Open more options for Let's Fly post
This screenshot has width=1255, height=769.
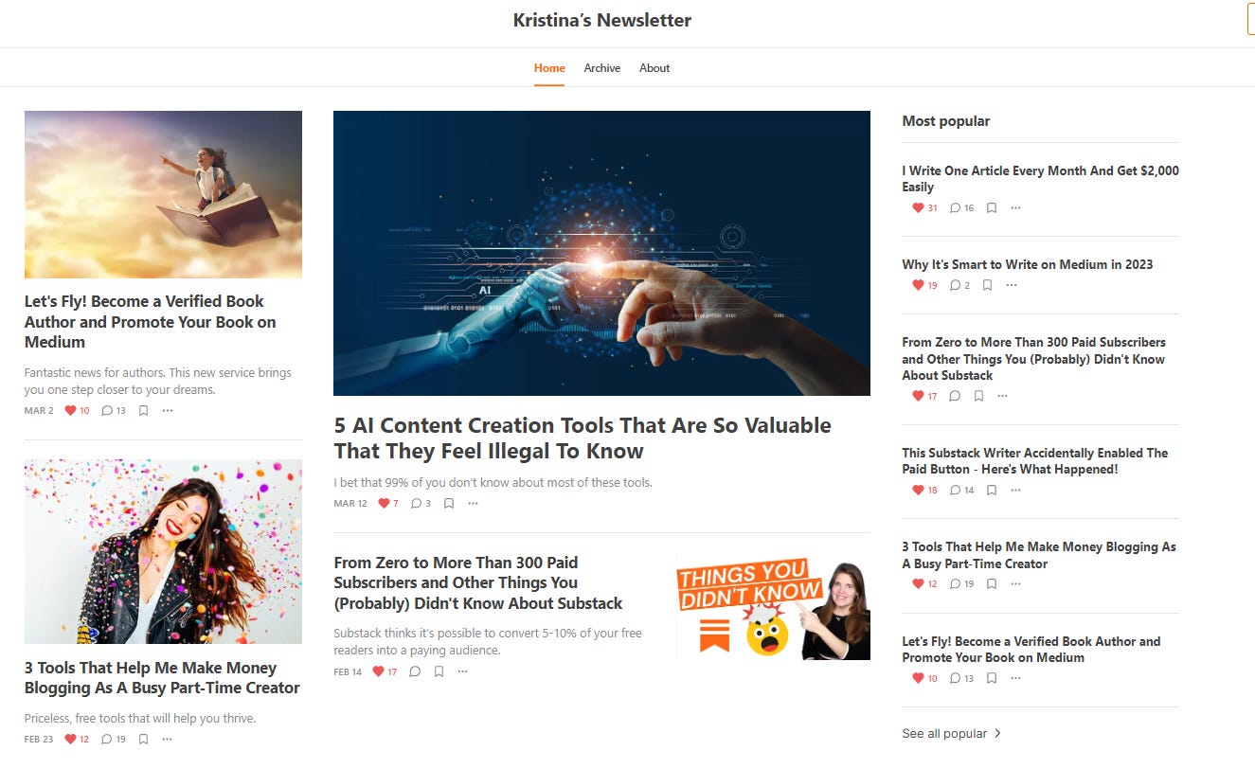click(168, 411)
